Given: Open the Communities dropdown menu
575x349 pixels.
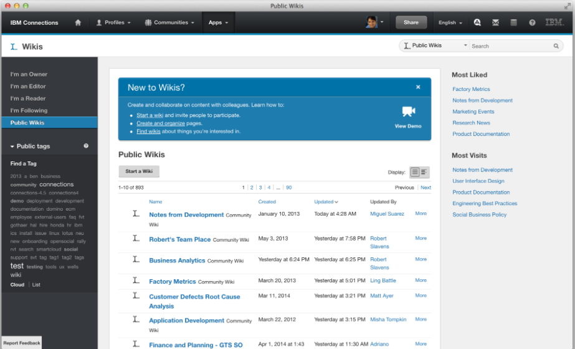Looking at the screenshot, I should (169, 23).
